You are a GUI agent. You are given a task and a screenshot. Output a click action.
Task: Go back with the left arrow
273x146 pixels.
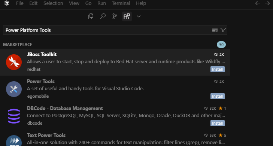click(258, 3)
